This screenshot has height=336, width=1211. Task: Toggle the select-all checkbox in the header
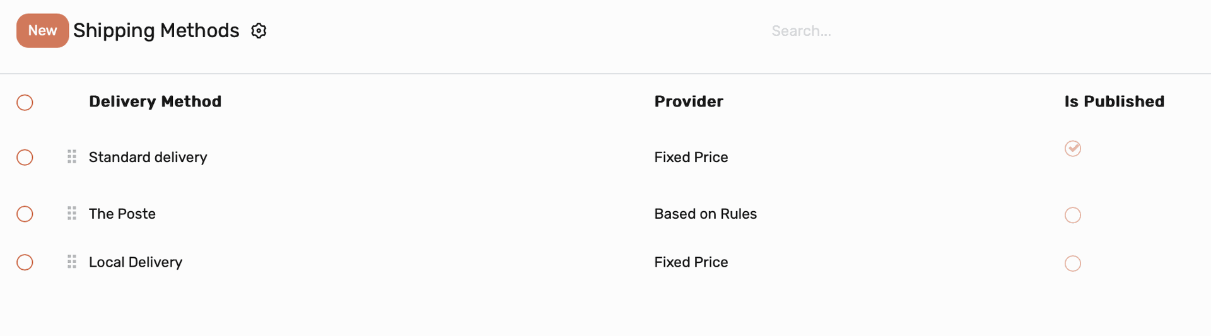pos(25,102)
